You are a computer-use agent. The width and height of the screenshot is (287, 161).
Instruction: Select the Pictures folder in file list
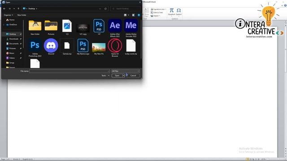[51, 27]
